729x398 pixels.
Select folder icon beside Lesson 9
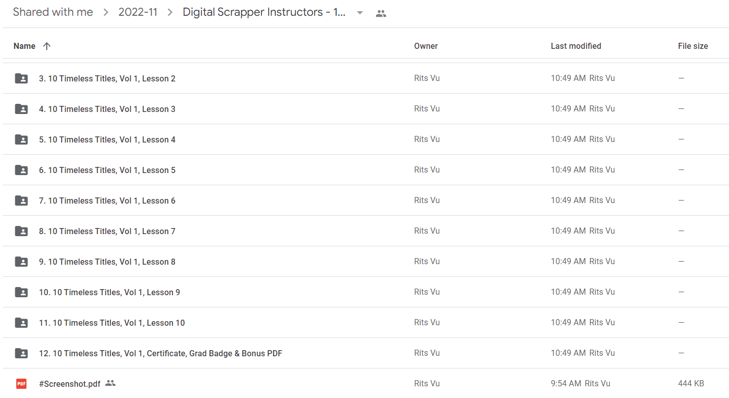(x=21, y=292)
